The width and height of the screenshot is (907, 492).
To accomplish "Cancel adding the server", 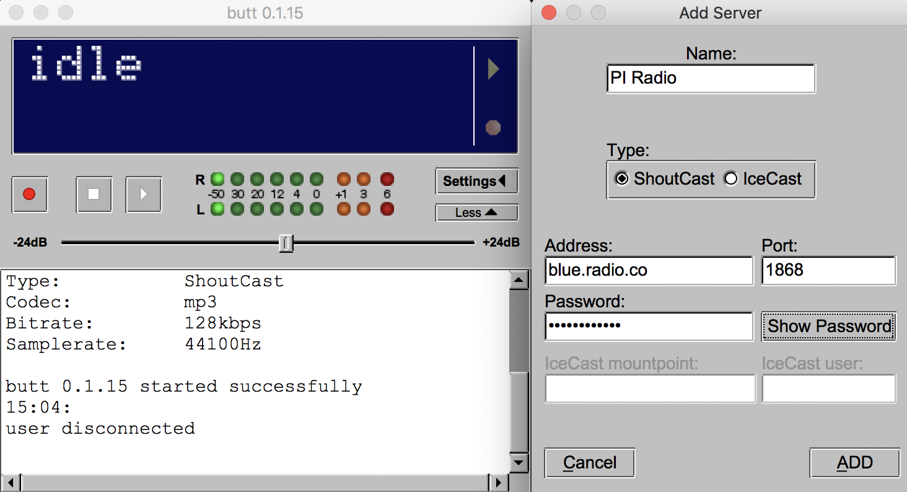I will click(x=590, y=463).
